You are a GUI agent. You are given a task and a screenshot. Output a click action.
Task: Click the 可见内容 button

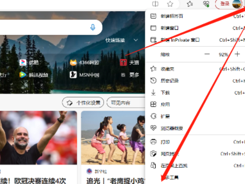tap(126, 103)
